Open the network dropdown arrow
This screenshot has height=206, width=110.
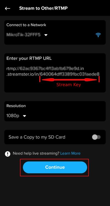(46, 35)
